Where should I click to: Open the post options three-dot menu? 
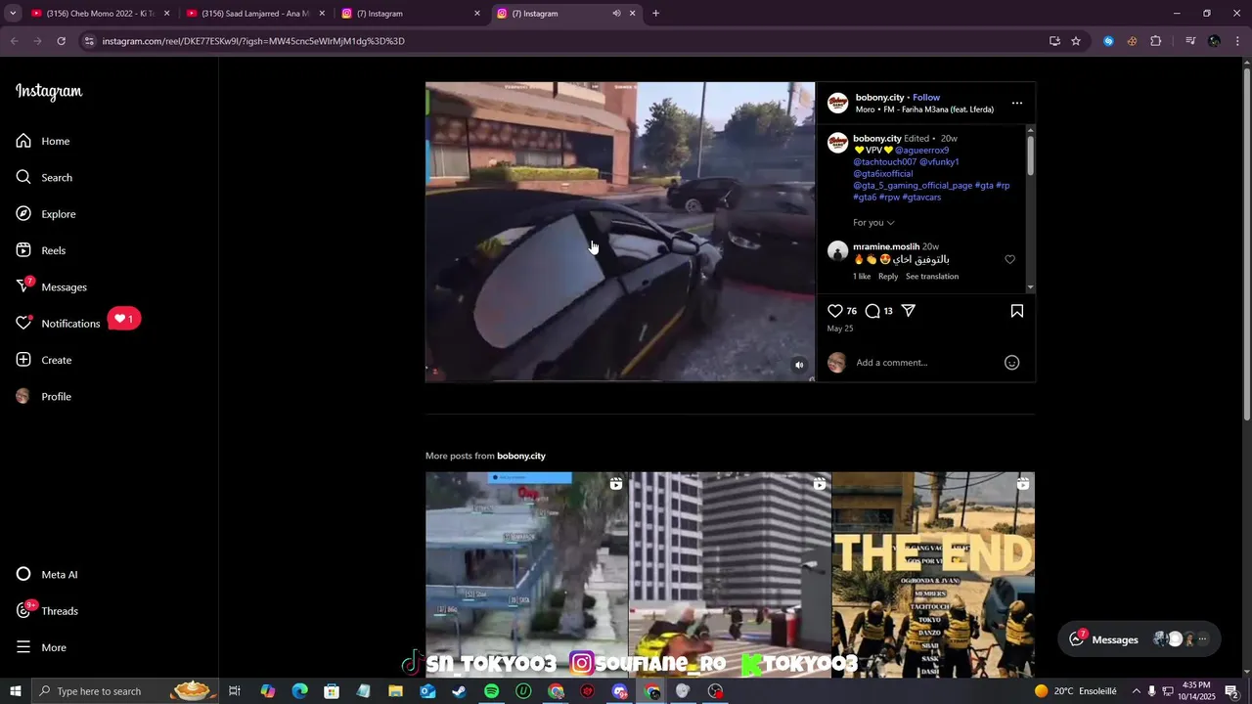[1017, 103]
